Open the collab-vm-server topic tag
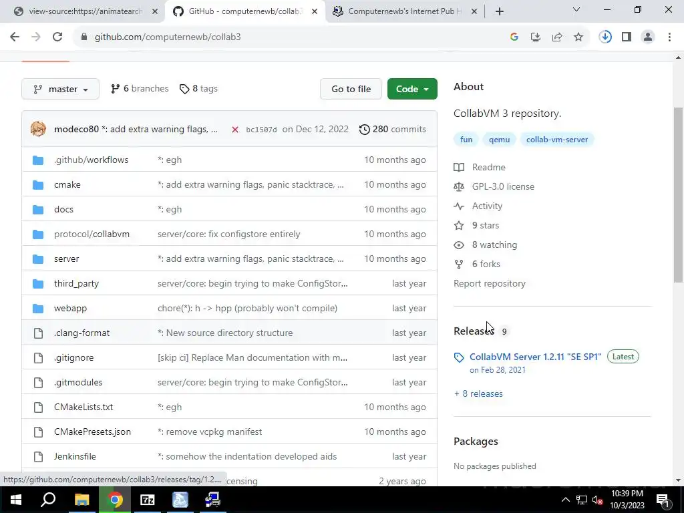The height and width of the screenshot is (513, 684). pos(556,140)
